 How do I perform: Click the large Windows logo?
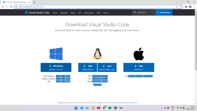(x=56, y=54)
